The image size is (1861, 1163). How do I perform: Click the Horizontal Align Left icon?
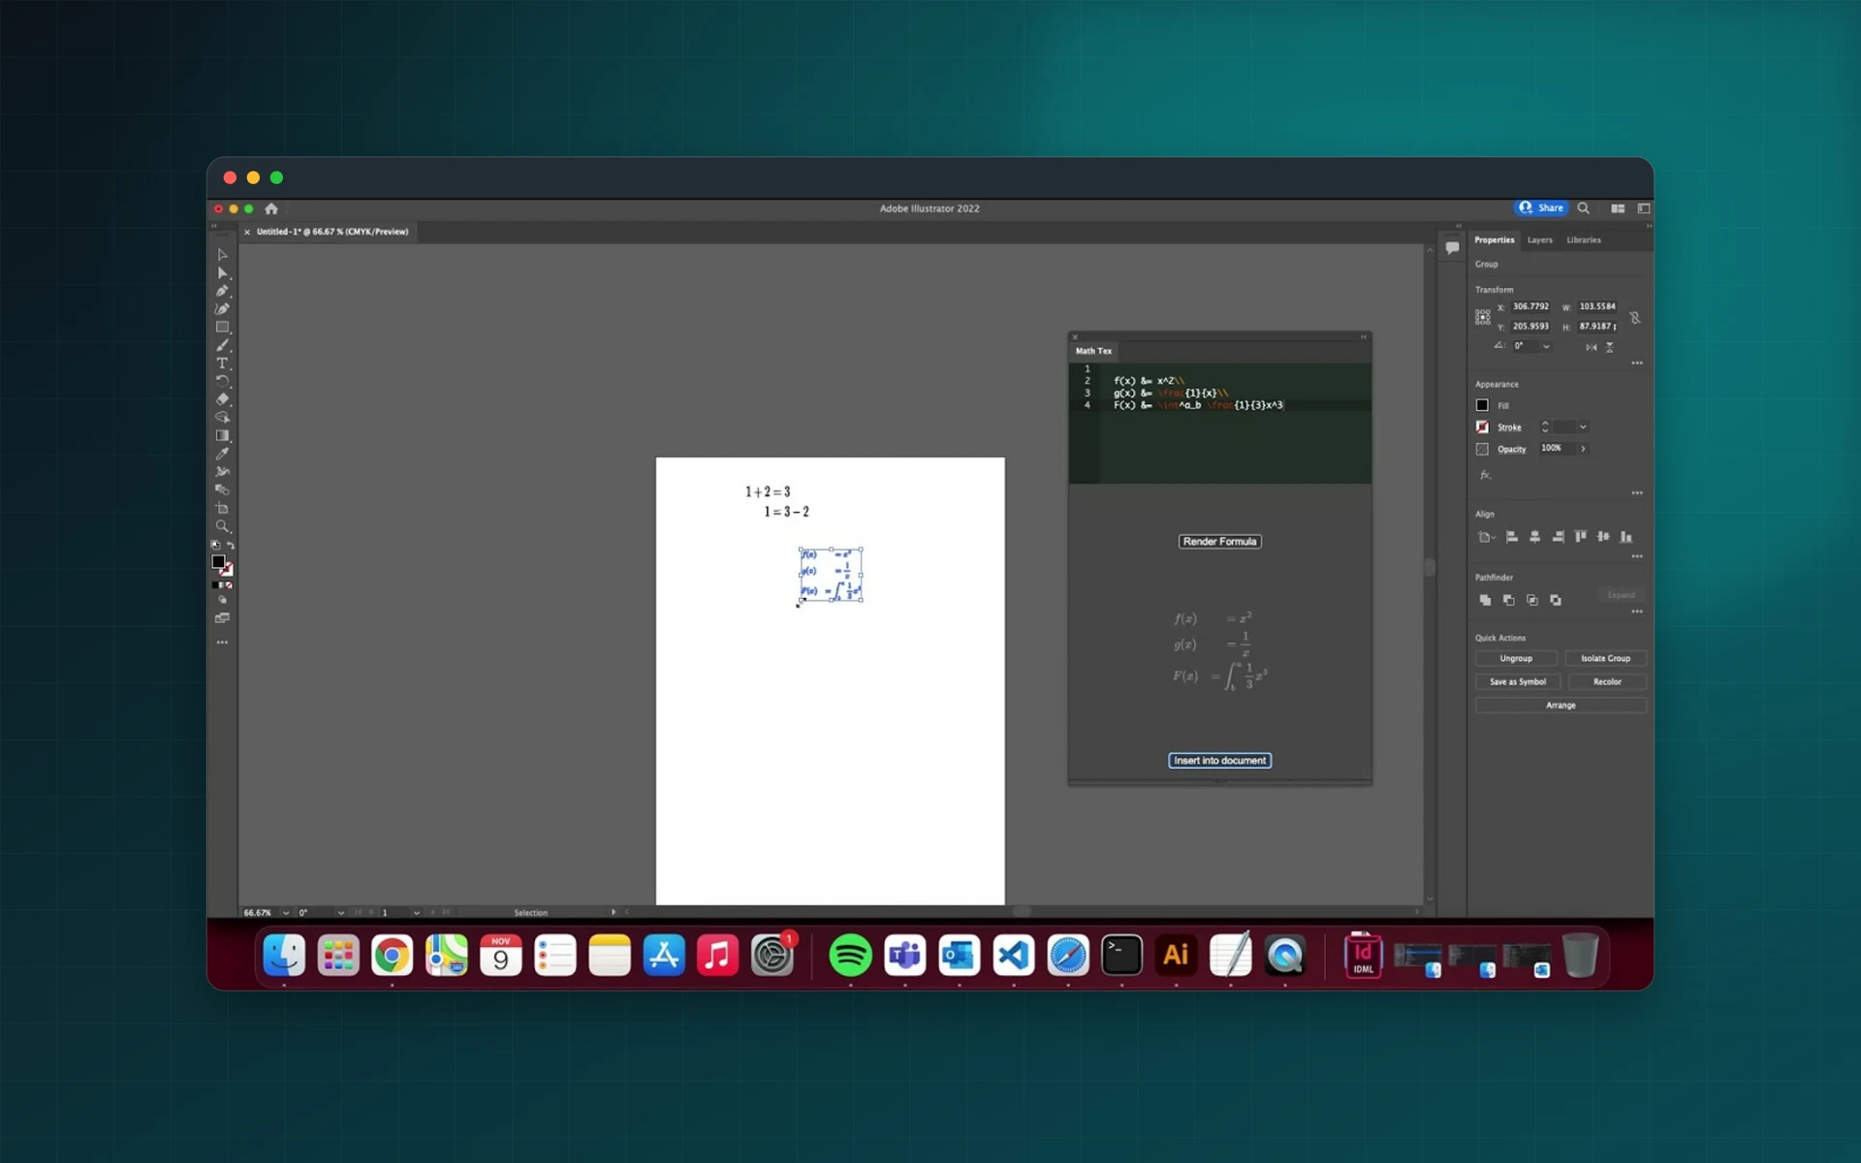click(x=1511, y=537)
